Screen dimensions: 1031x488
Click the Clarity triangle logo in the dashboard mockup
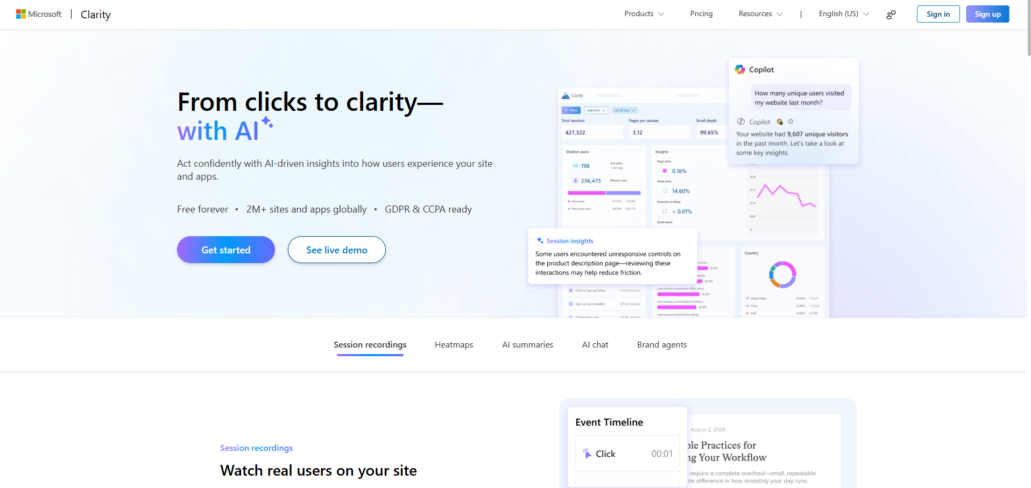(566, 95)
